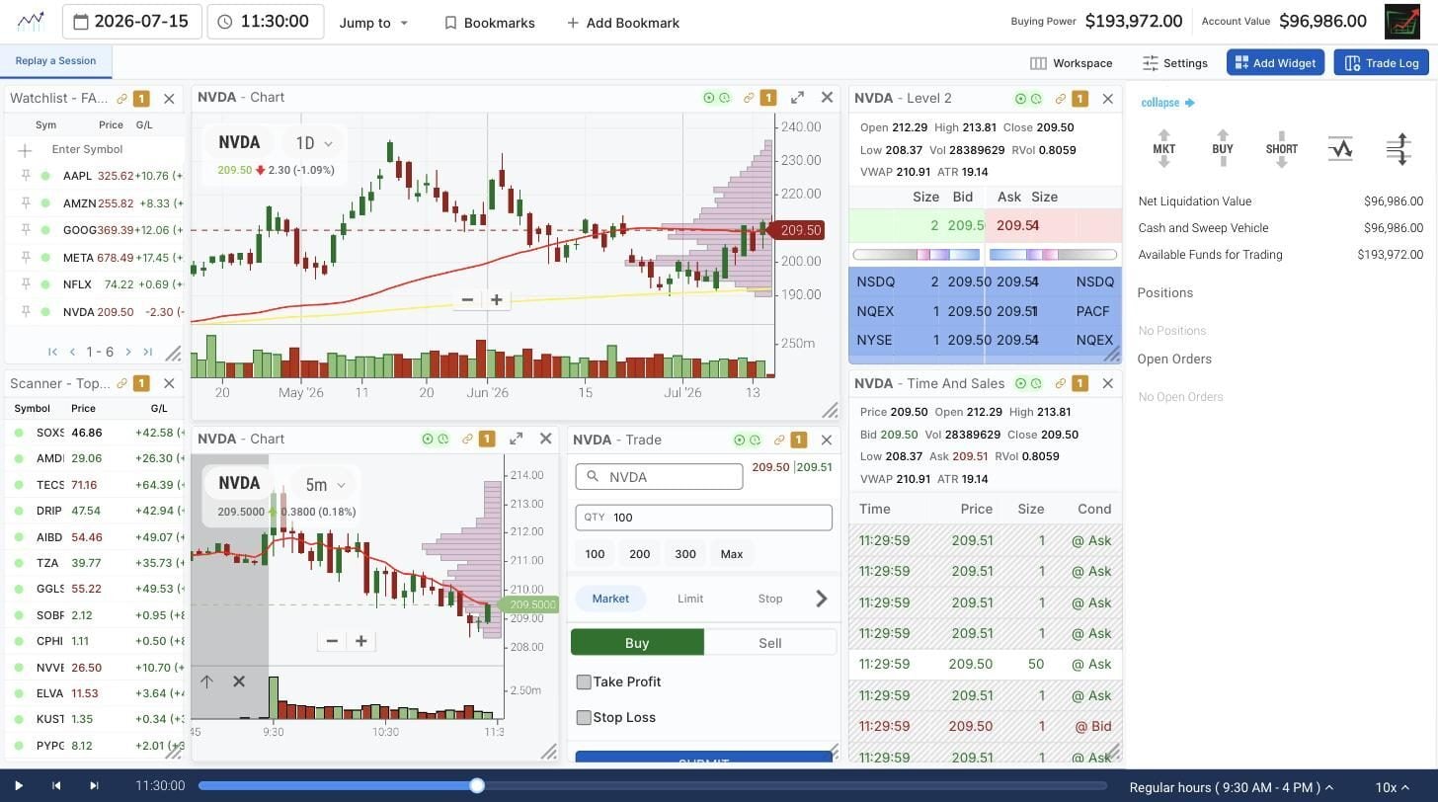Click the QTY input field in the Trade widget
Viewport: 1438px width, 802px height.
704,518
